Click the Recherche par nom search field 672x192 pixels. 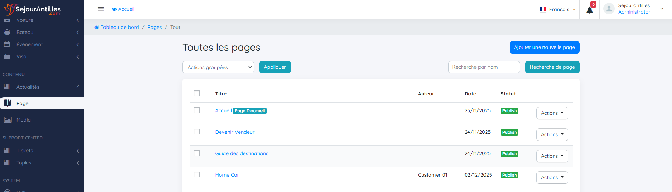click(483, 67)
